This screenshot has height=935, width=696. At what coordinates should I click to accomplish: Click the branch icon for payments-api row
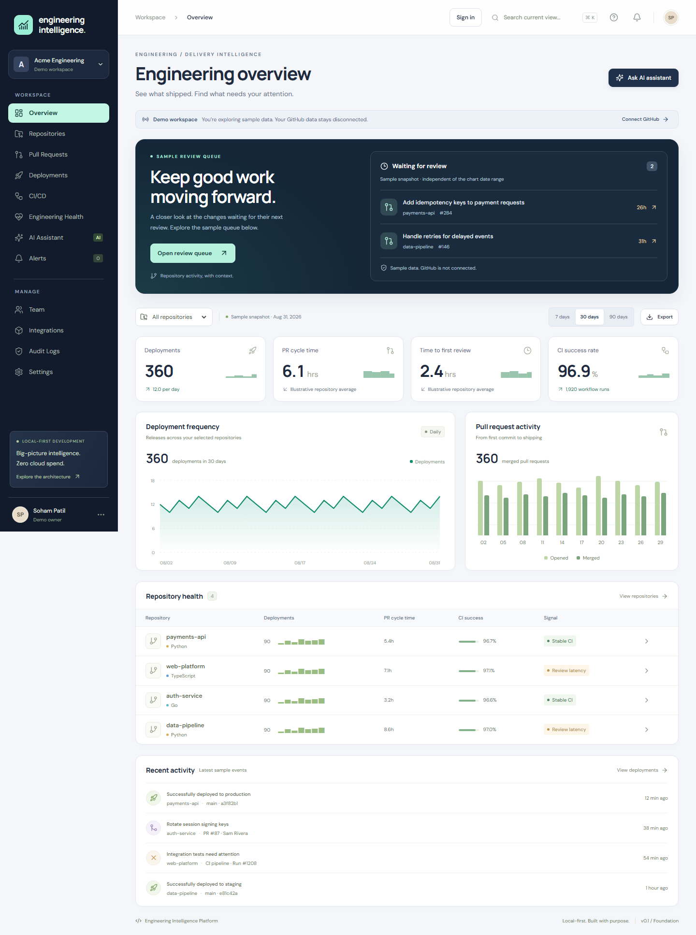click(x=153, y=641)
